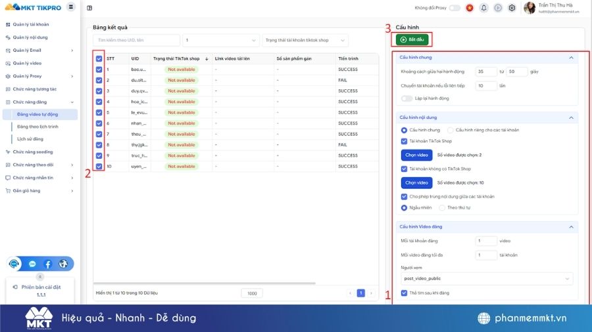Expand Quản lý Email submenu
Viewport: 592px width, 332px height.
[x=72, y=51]
